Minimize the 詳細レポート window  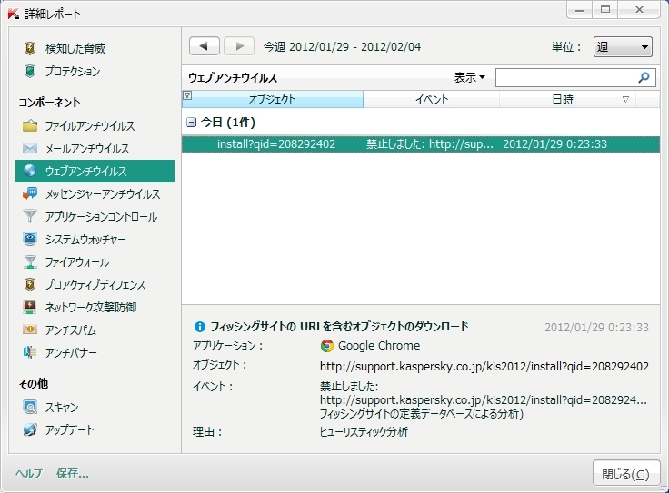[x=579, y=9]
